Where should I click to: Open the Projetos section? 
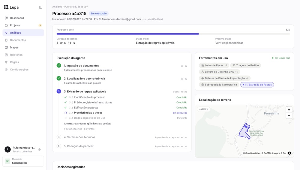[23, 25]
